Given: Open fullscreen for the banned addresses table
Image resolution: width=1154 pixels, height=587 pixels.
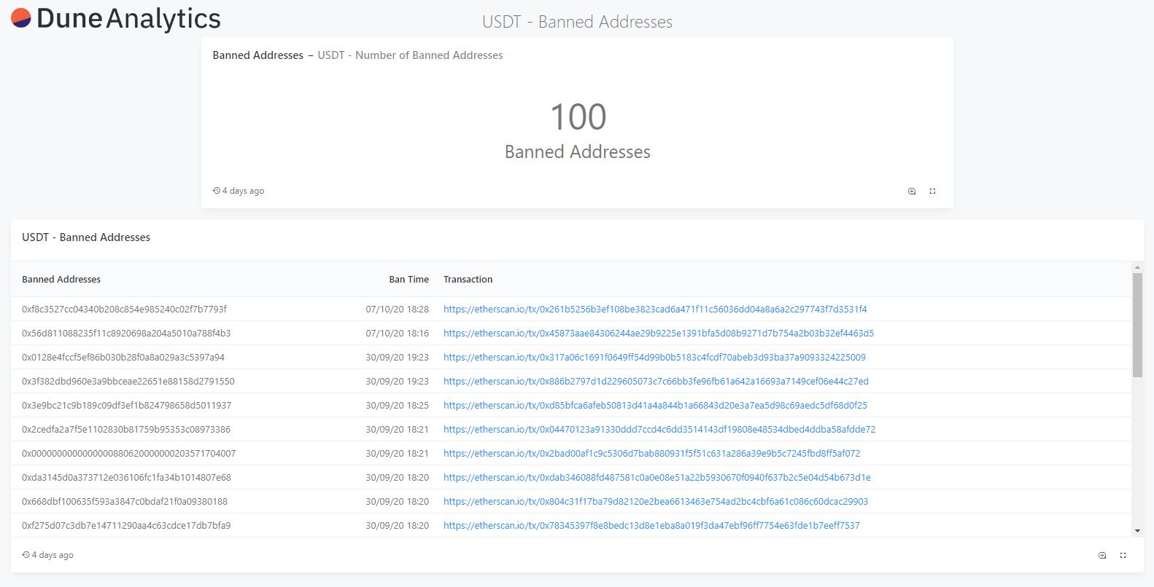Looking at the screenshot, I should click(1123, 555).
